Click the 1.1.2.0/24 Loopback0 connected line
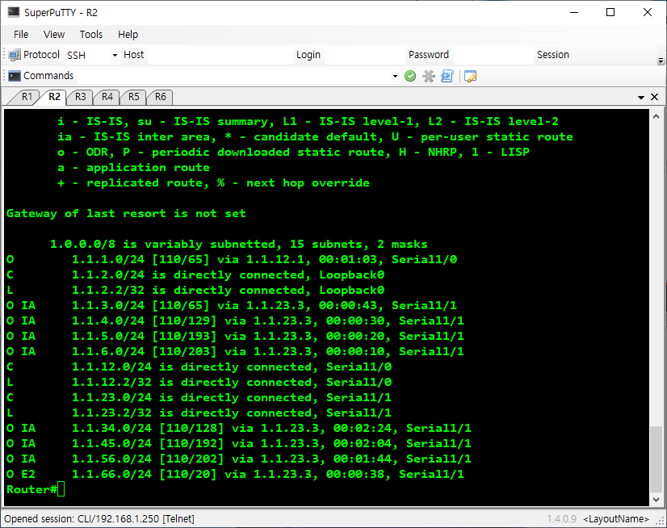 coord(195,274)
